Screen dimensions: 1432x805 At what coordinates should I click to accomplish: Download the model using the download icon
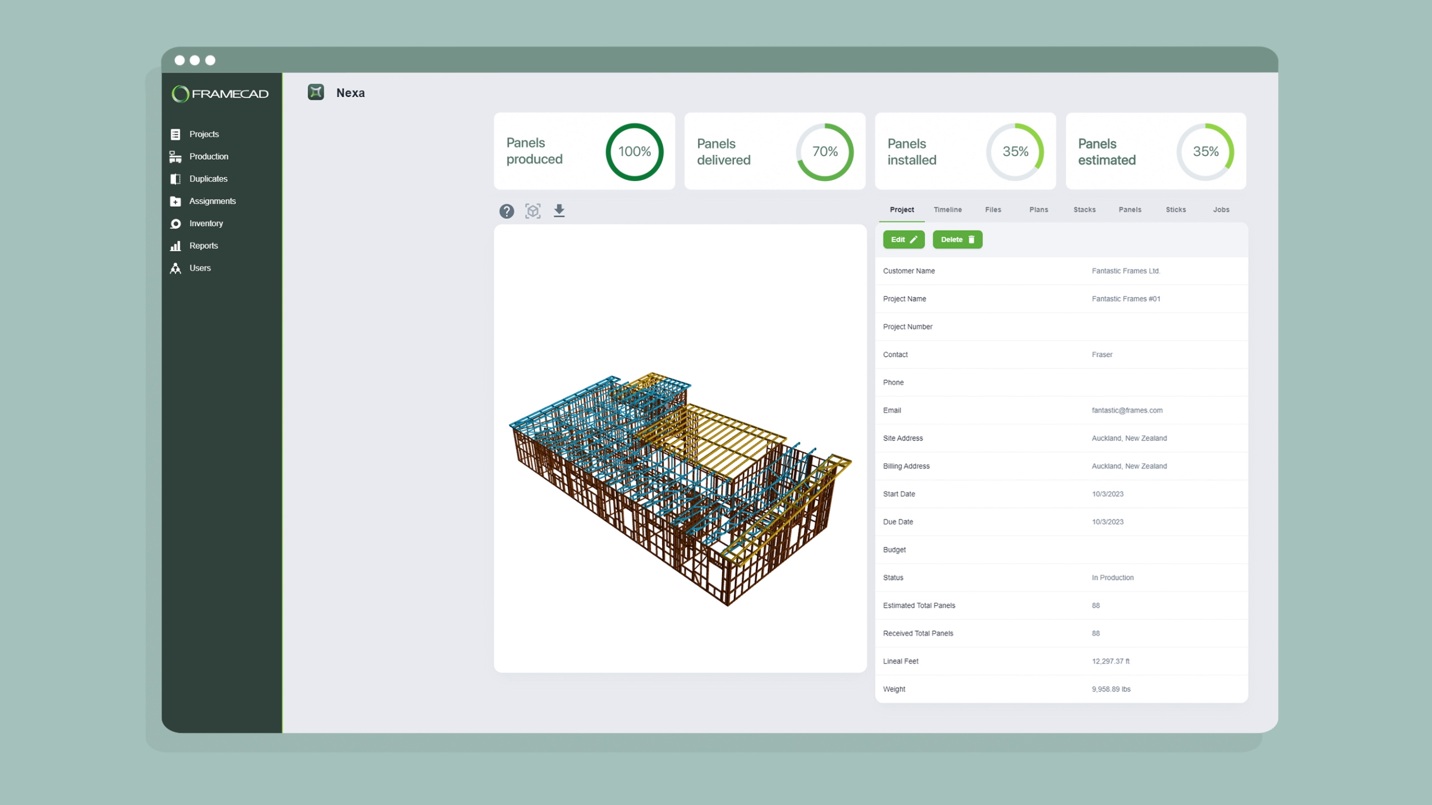tap(559, 211)
